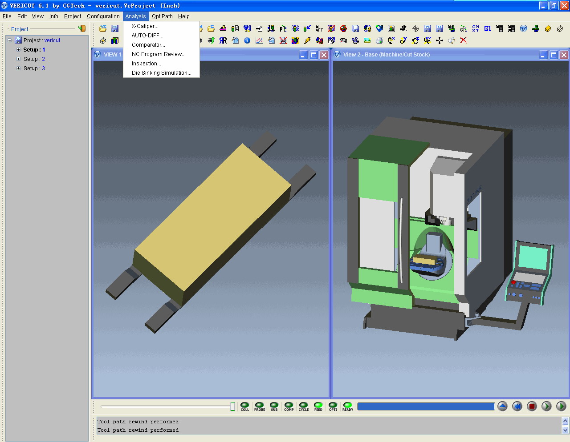Screen dimensions: 570x442
Task: Click the wireframe block icon
Action: (560, 28)
